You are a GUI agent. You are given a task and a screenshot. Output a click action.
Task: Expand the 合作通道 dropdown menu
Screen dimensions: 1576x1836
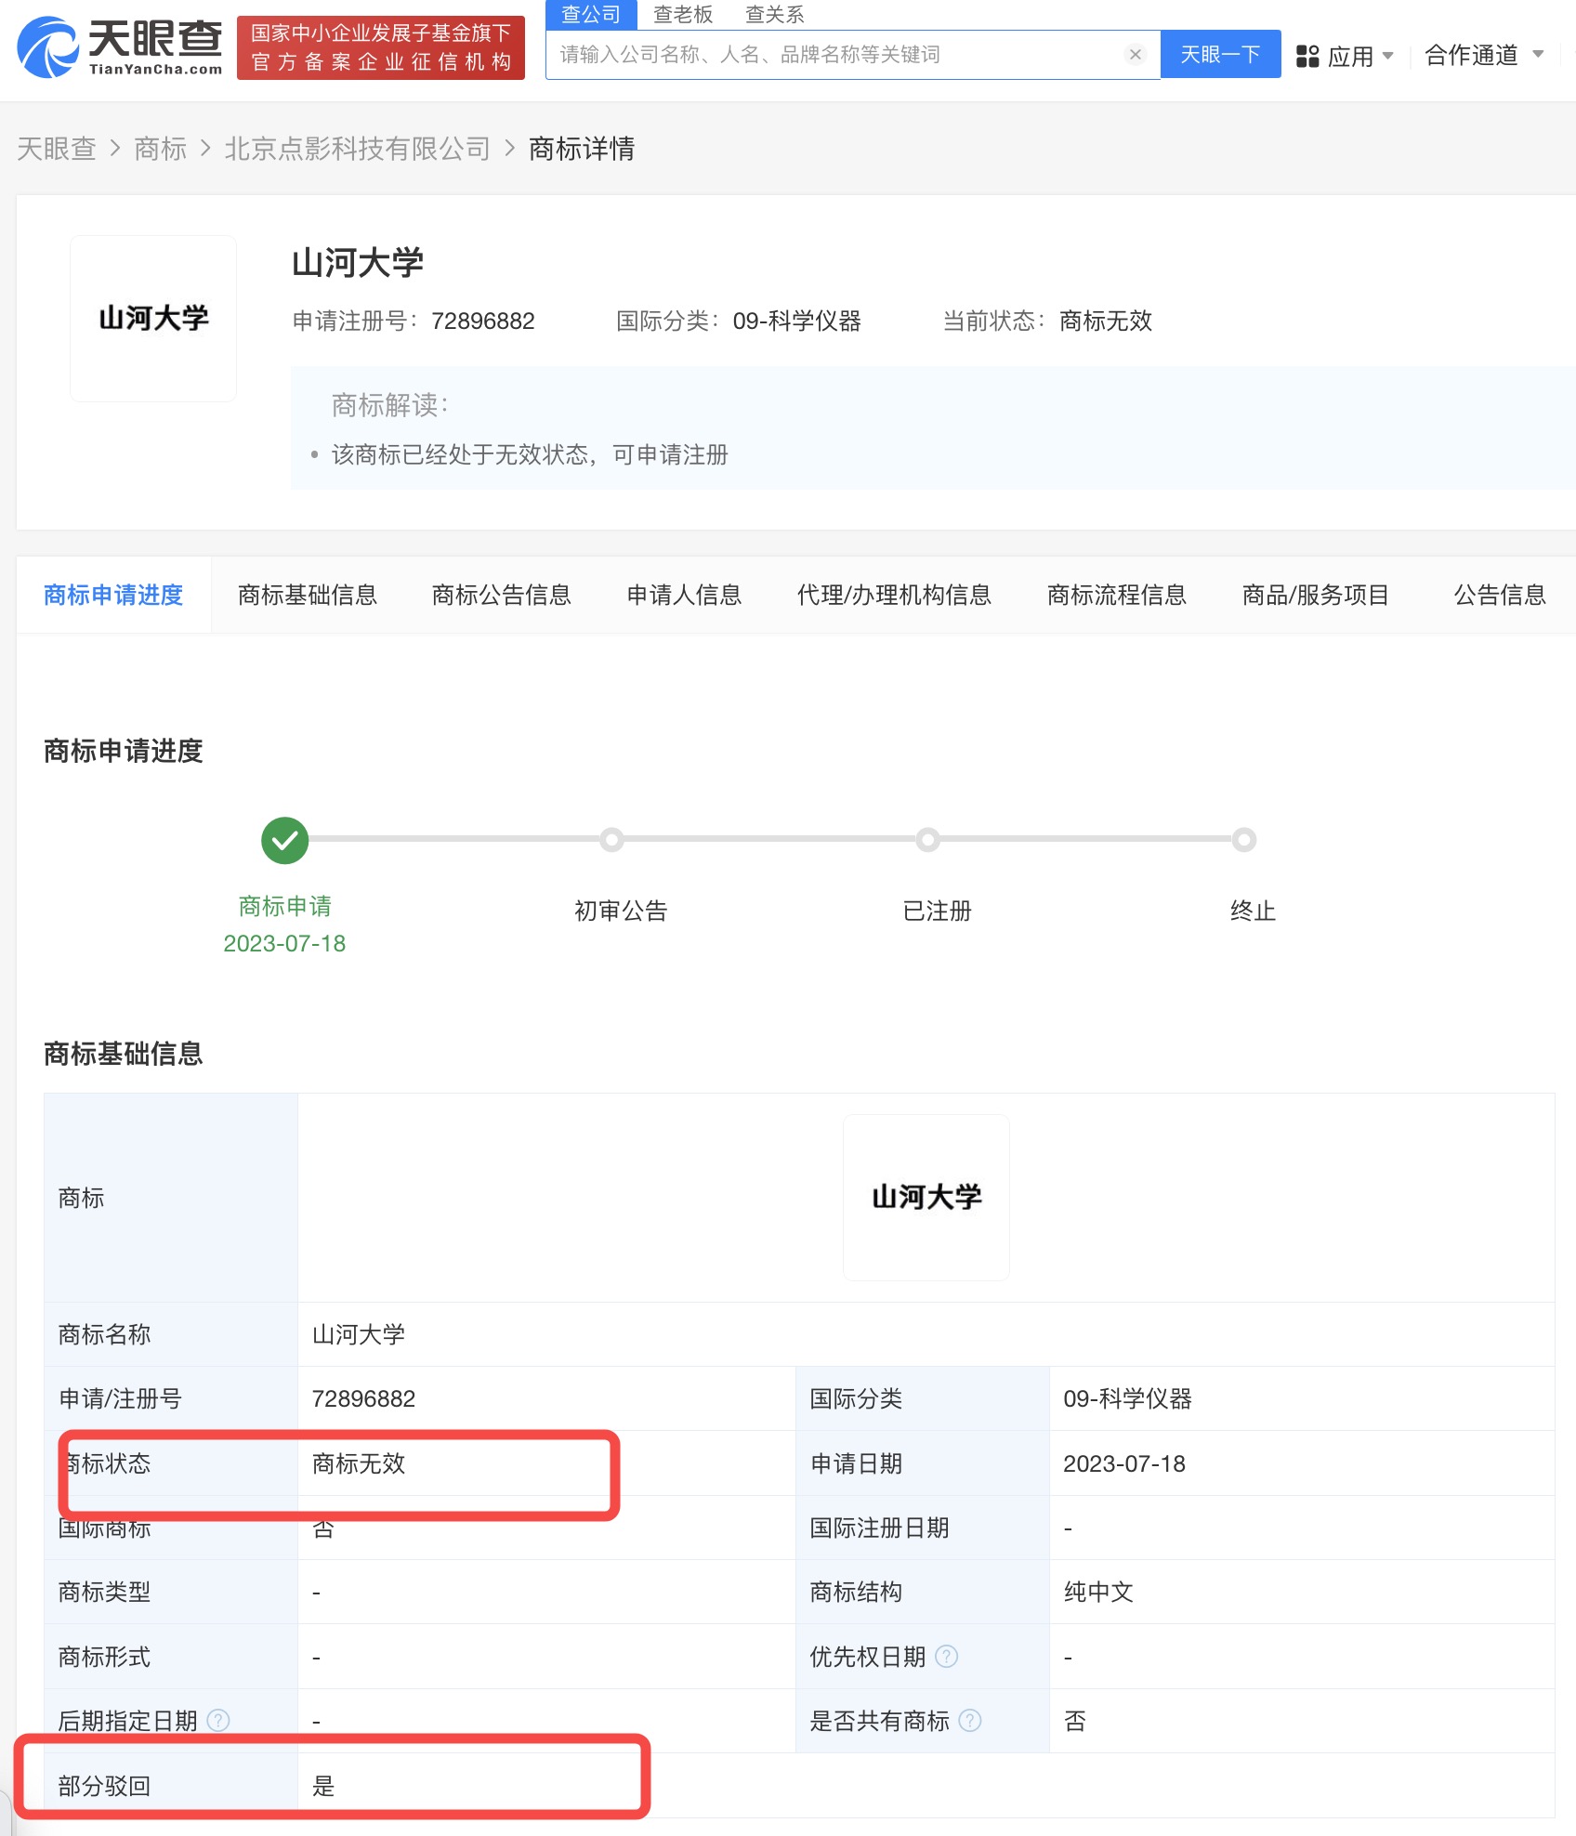point(1483,56)
